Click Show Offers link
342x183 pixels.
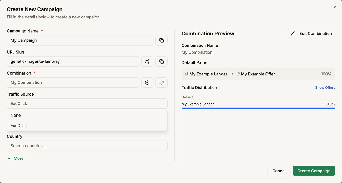click(325, 88)
